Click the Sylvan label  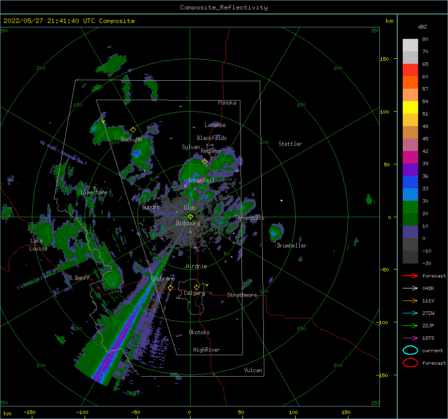click(191, 147)
